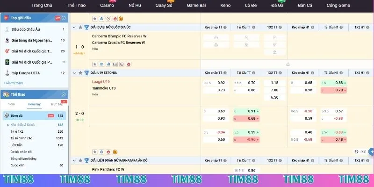Switch to the Trực tiếp tab
The width and height of the screenshot is (374, 187).
pyautogui.click(x=57, y=104)
